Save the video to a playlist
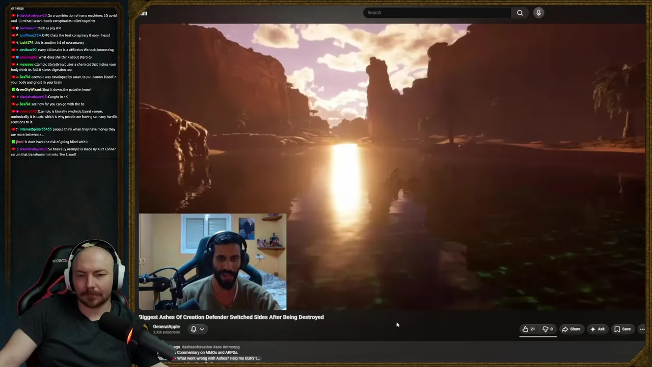 (x=622, y=329)
